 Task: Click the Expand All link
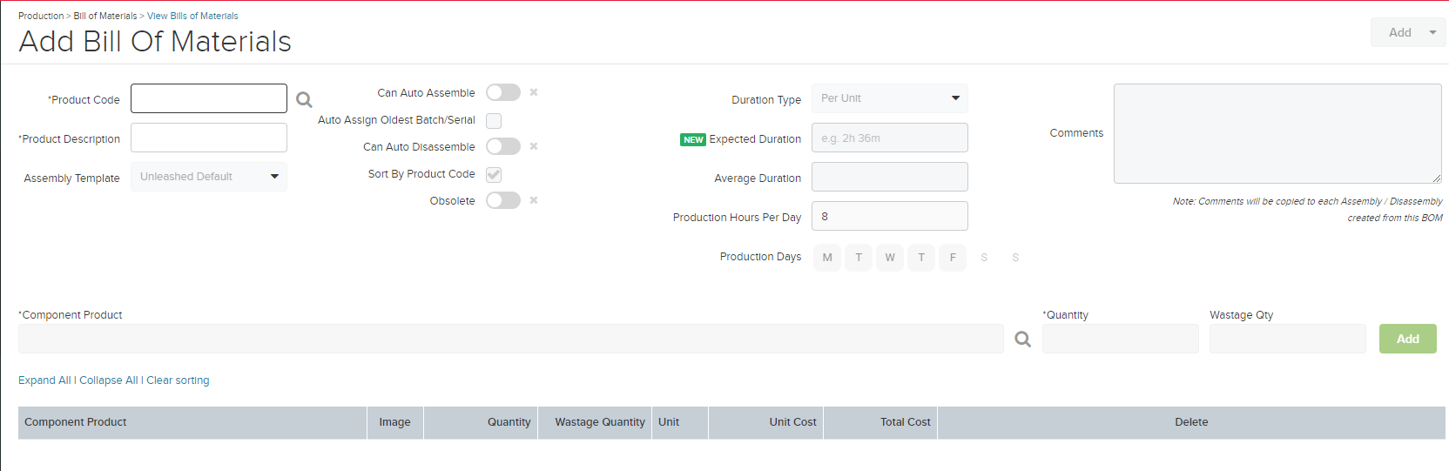click(x=44, y=380)
